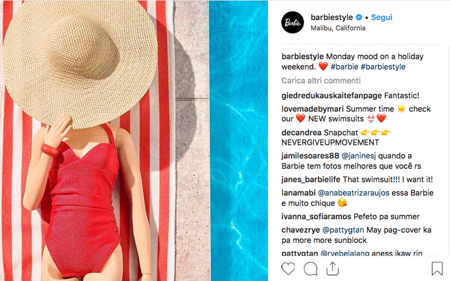The height and width of the screenshot is (281, 450).
Task: Click the blue verified badge
Action: (359, 17)
